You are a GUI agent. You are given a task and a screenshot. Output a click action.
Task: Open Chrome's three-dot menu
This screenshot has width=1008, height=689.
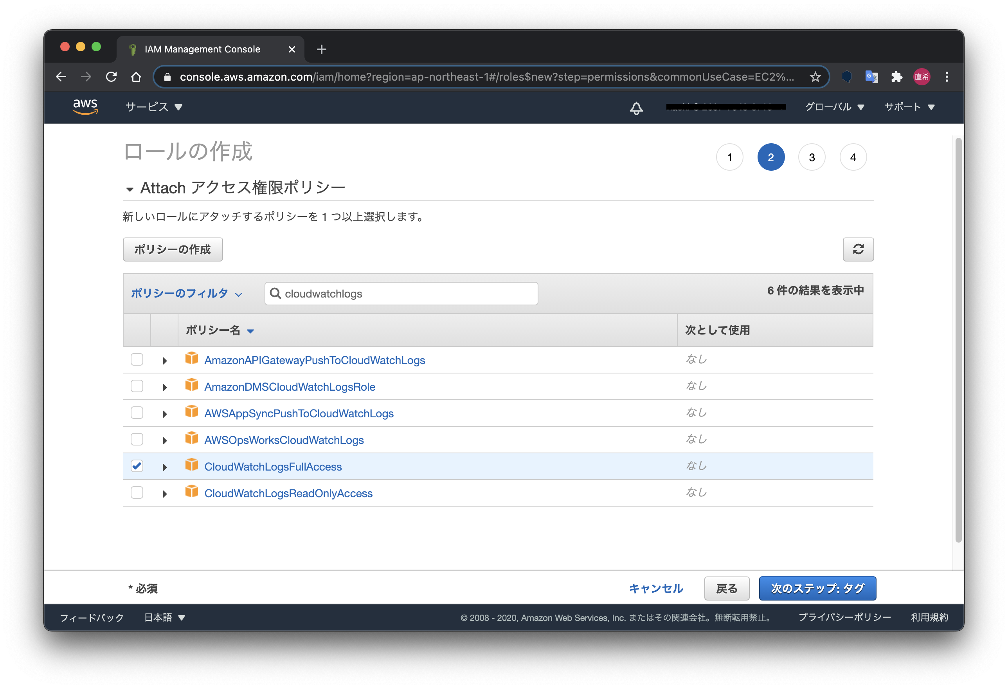947,77
